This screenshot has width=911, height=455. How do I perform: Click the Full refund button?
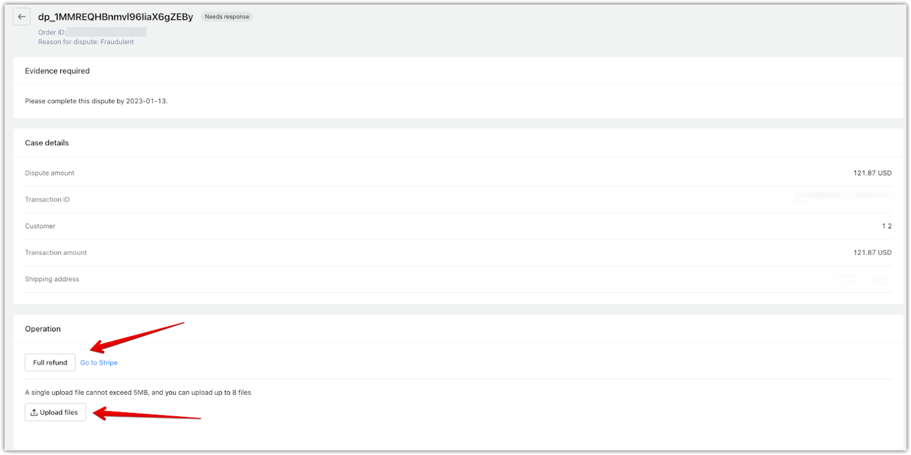pyautogui.click(x=50, y=362)
